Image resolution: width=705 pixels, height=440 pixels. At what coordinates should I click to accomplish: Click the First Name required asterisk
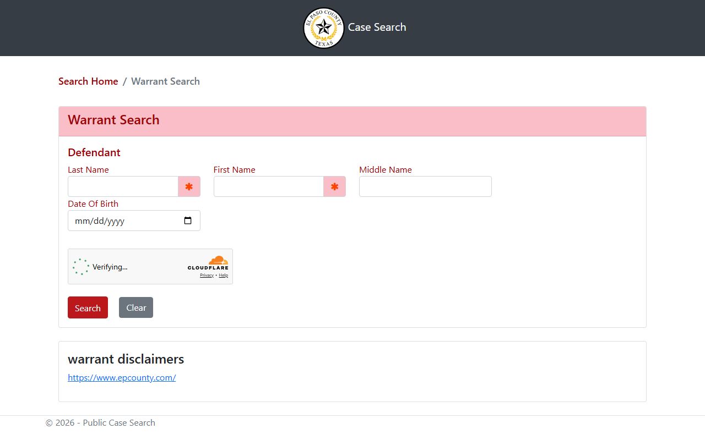coord(334,186)
